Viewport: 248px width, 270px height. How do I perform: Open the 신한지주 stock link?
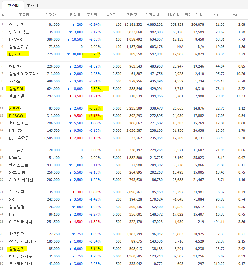[x=17, y=192]
